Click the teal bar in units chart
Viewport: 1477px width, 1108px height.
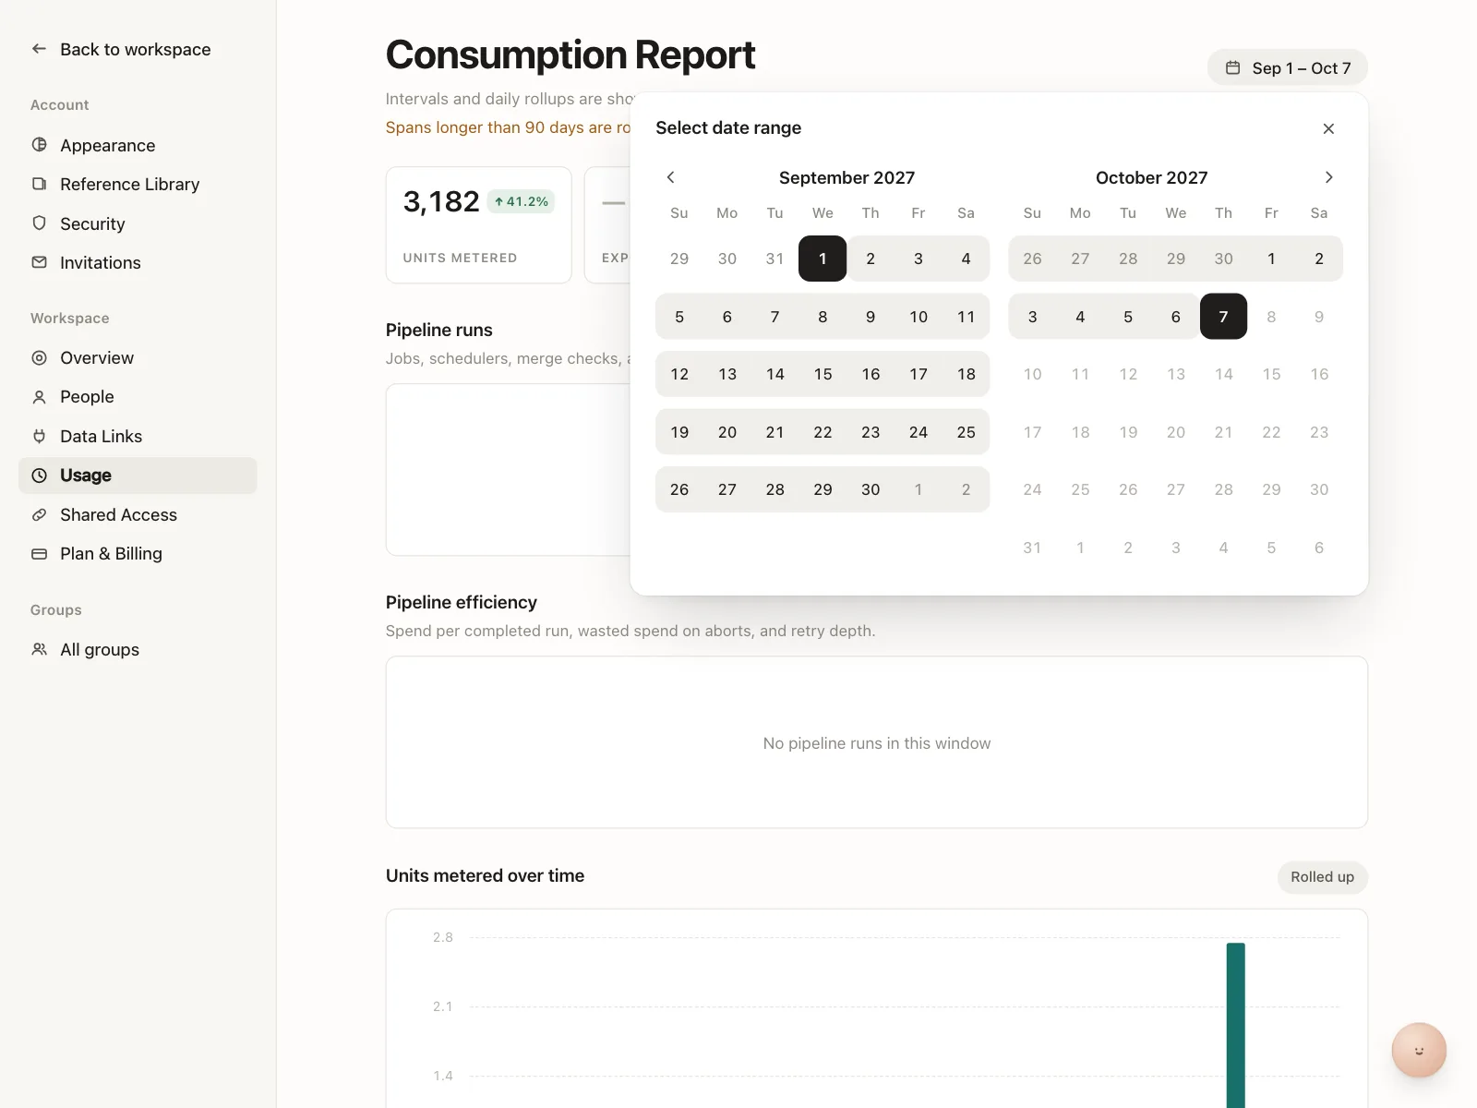click(1235, 1025)
